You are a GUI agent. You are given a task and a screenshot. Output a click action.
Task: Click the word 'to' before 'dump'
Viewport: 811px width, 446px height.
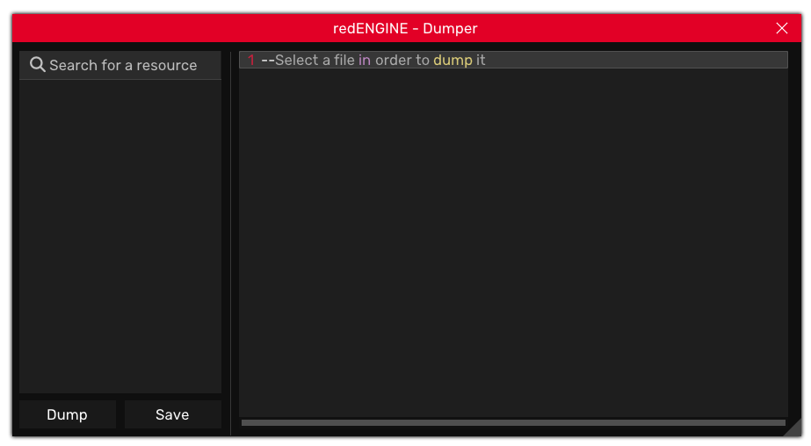[x=423, y=61]
